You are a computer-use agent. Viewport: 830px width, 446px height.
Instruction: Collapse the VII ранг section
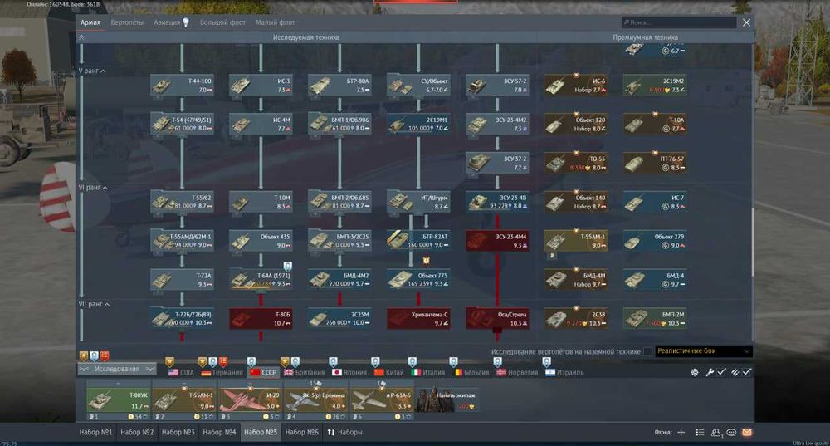pos(95,305)
